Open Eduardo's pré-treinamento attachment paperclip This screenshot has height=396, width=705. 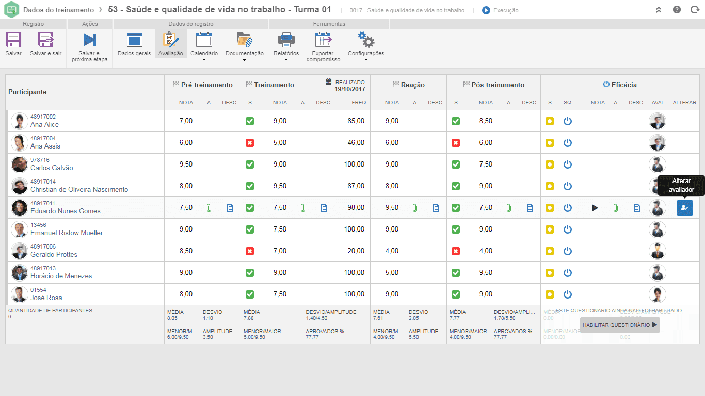coord(209,208)
